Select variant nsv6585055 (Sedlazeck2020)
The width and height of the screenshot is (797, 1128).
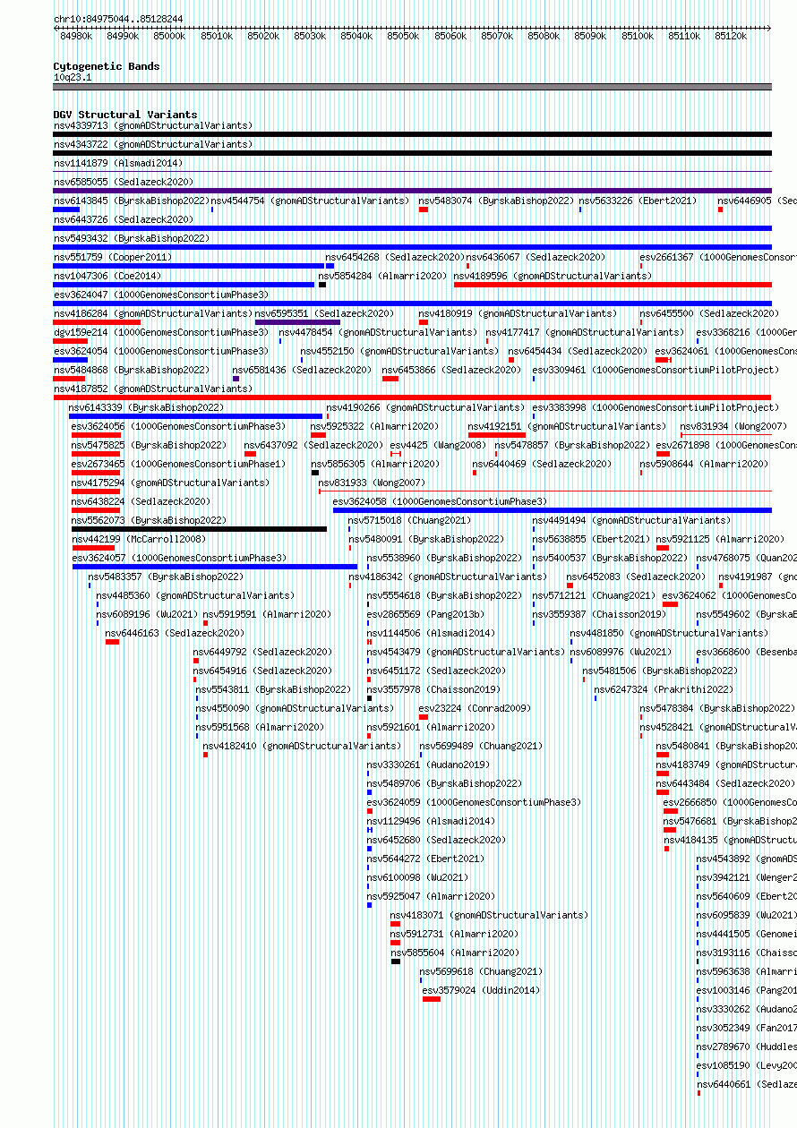tap(124, 182)
